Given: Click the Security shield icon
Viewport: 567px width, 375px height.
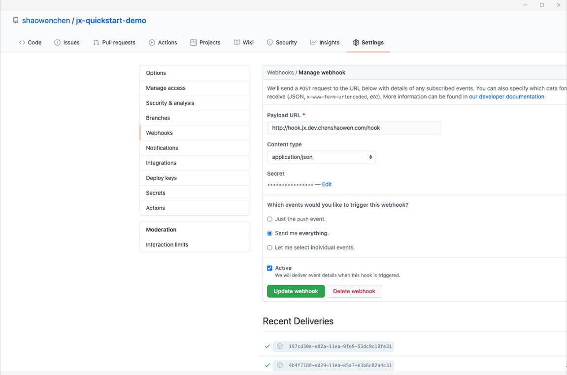Looking at the screenshot, I should (270, 43).
